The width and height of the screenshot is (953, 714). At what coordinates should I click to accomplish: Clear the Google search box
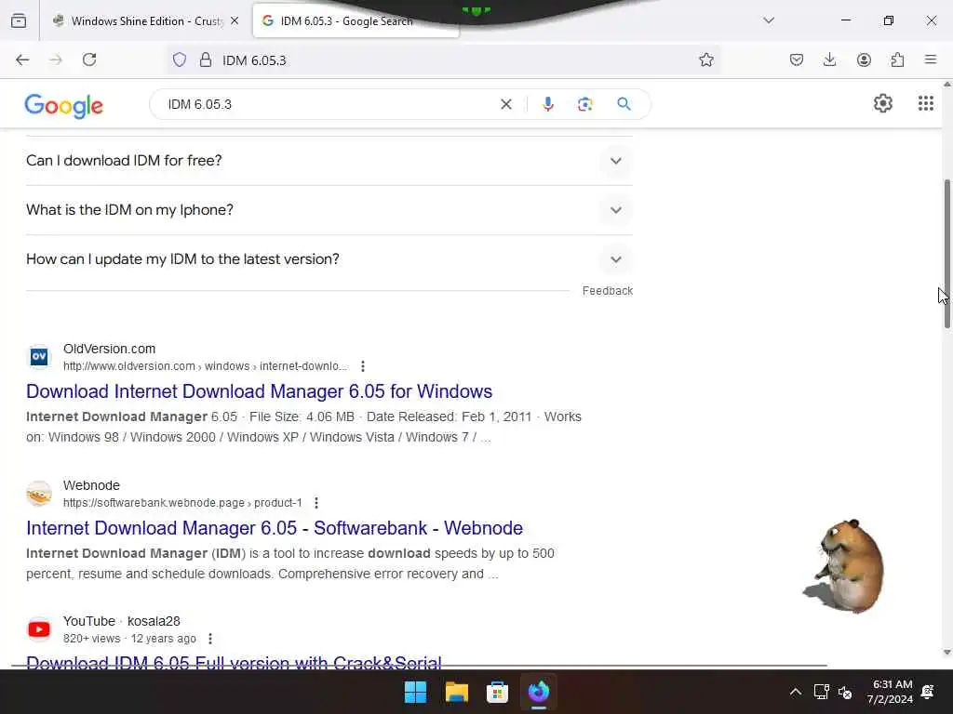pyautogui.click(x=505, y=104)
